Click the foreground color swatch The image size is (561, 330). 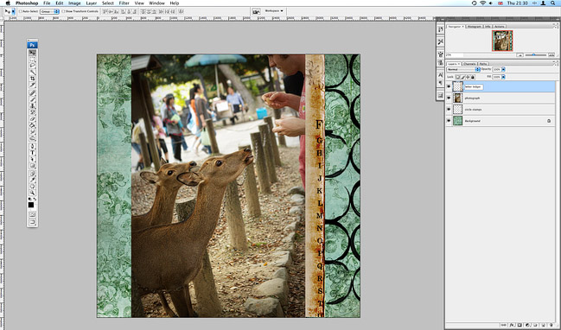[31, 205]
